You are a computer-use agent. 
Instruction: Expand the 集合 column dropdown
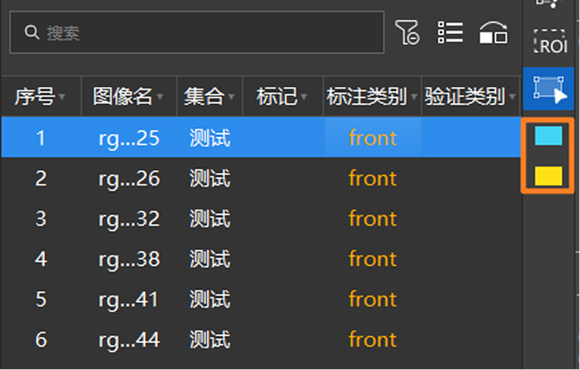231,97
